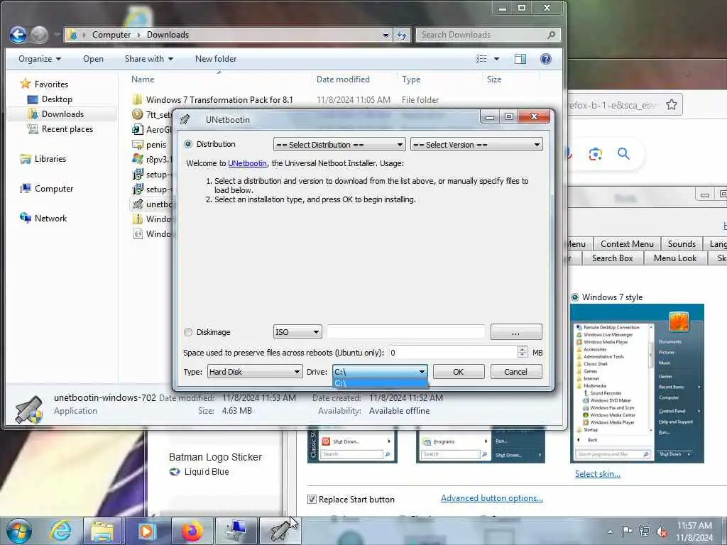
Task: Open the Select Distribution dropdown
Action: pos(339,145)
